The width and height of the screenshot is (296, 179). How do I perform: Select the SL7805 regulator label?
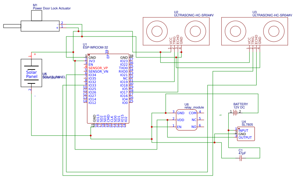pyautogui.click(x=247, y=124)
